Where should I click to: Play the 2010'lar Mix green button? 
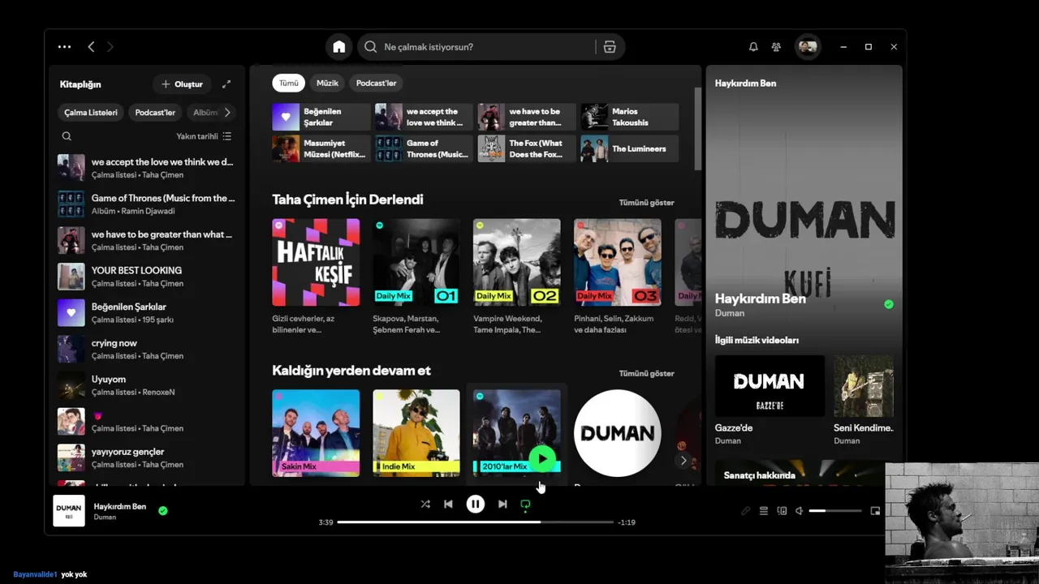pyautogui.click(x=542, y=459)
